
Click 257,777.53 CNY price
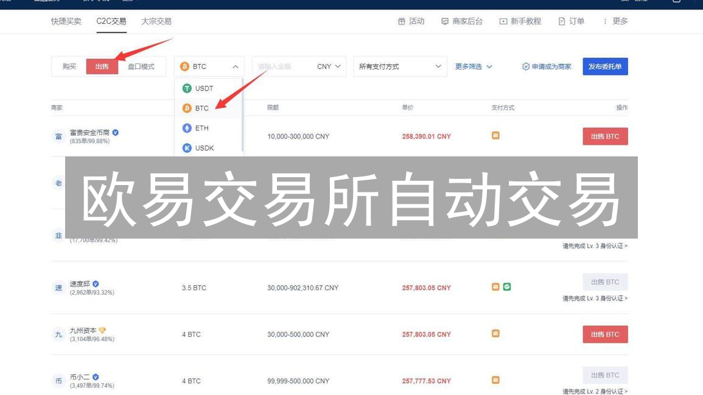pyautogui.click(x=427, y=381)
